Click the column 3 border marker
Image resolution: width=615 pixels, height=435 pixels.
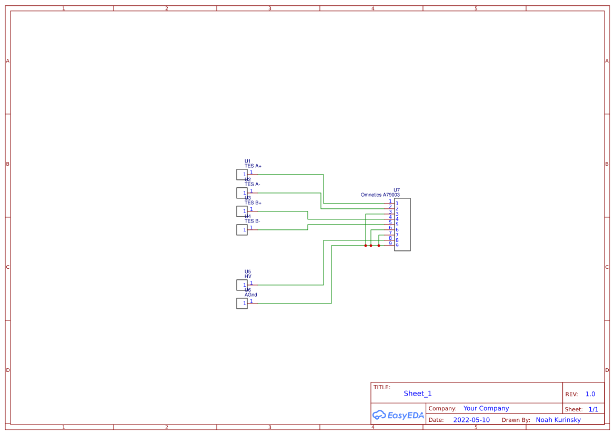269,8
